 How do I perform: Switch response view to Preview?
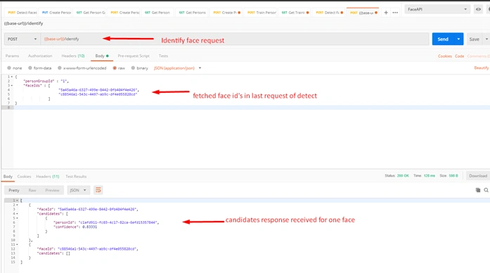tap(52, 190)
